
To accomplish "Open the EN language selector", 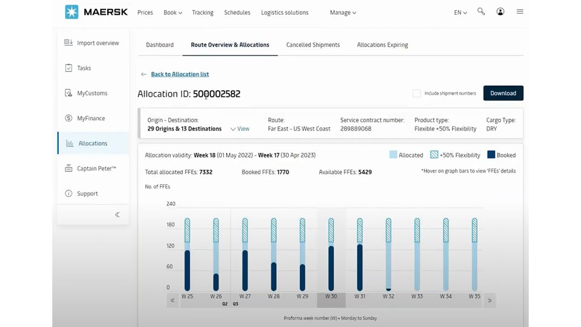I will point(460,12).
